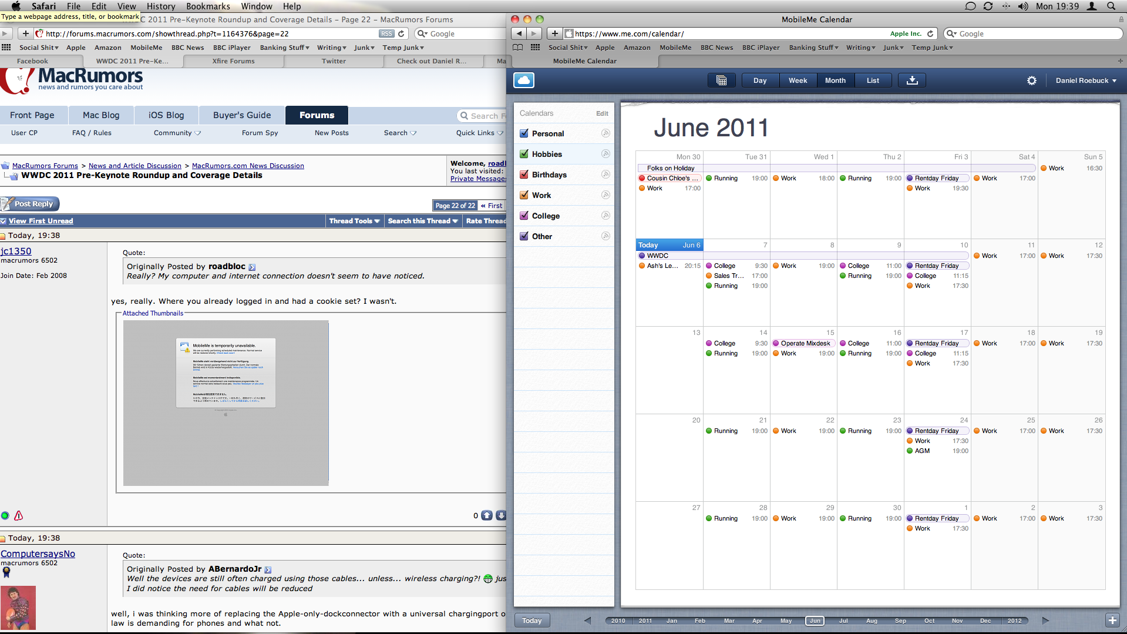Open Top Sites in the MacRumors window
1127x634 pixels.
tap(6, 48)
